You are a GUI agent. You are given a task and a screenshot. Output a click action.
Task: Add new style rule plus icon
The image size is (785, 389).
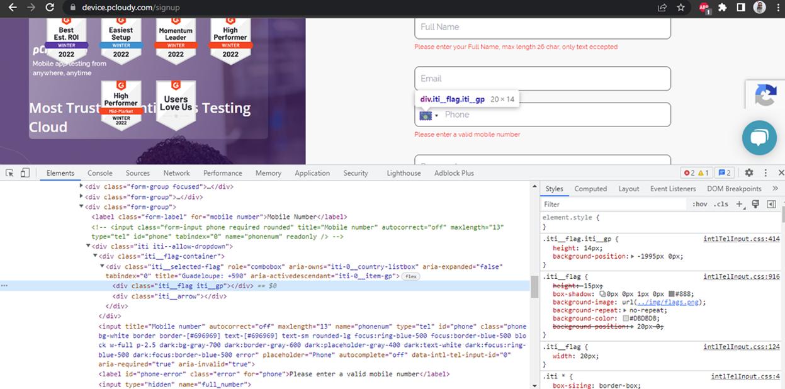pos(740,204)
